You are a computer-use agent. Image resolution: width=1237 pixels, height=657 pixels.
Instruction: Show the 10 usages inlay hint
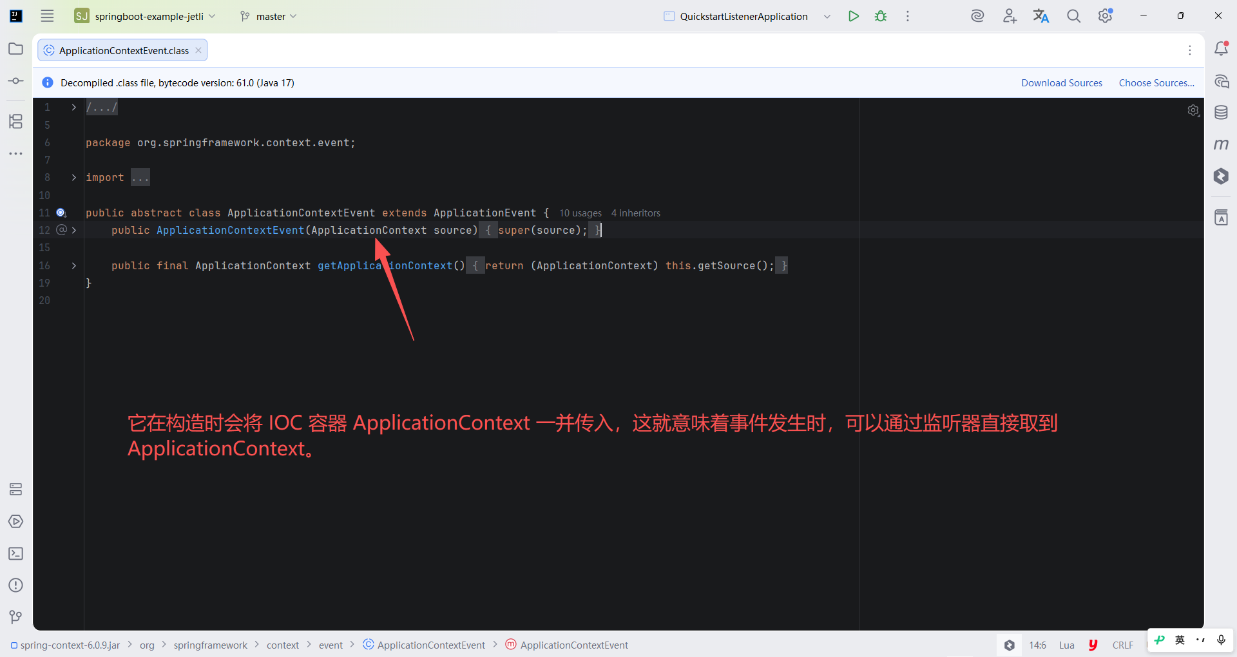(580, 213)
